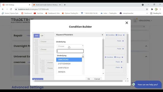Close the Edit Strategy tab
Viewport: 163px width, 92px height.
click(x=30, y=5)
